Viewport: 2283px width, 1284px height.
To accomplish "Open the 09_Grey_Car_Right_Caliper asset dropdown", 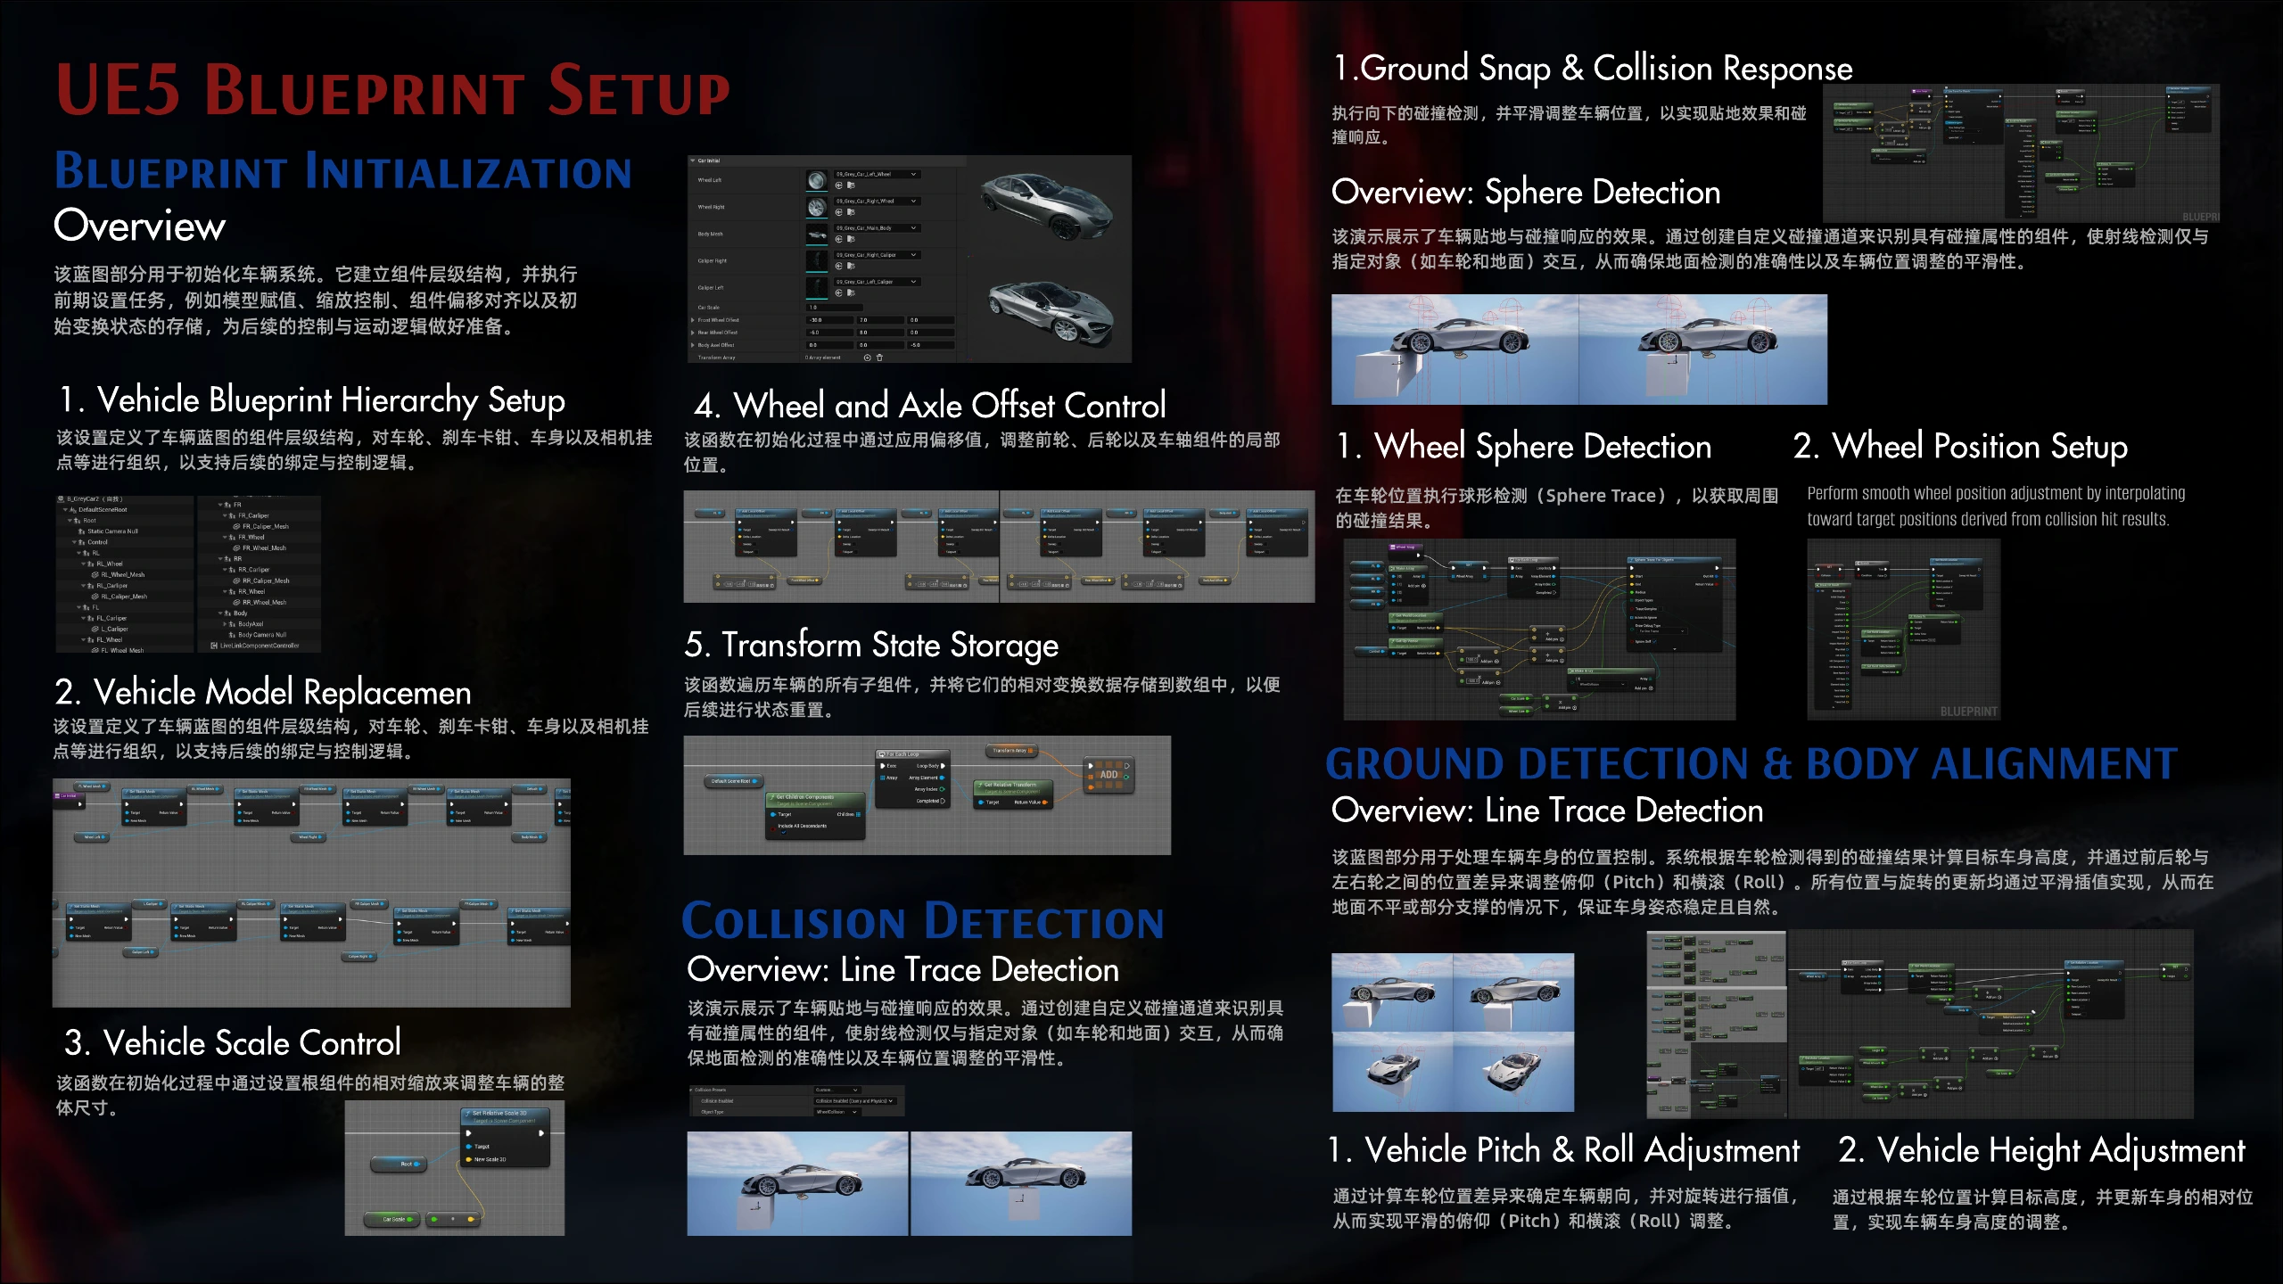I will click(x=878, y=255).
